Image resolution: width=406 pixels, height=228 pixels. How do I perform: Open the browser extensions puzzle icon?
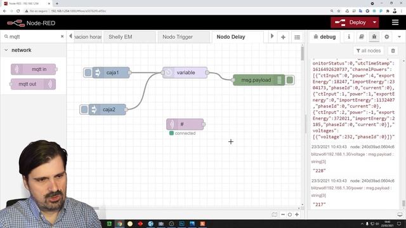pyautogui.click(x=388, y=11)
